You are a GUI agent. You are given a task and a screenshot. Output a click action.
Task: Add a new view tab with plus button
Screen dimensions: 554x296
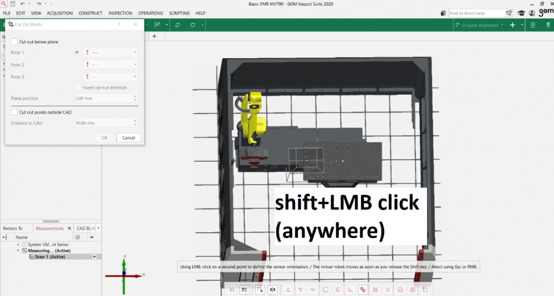click(x=154, y=36)
